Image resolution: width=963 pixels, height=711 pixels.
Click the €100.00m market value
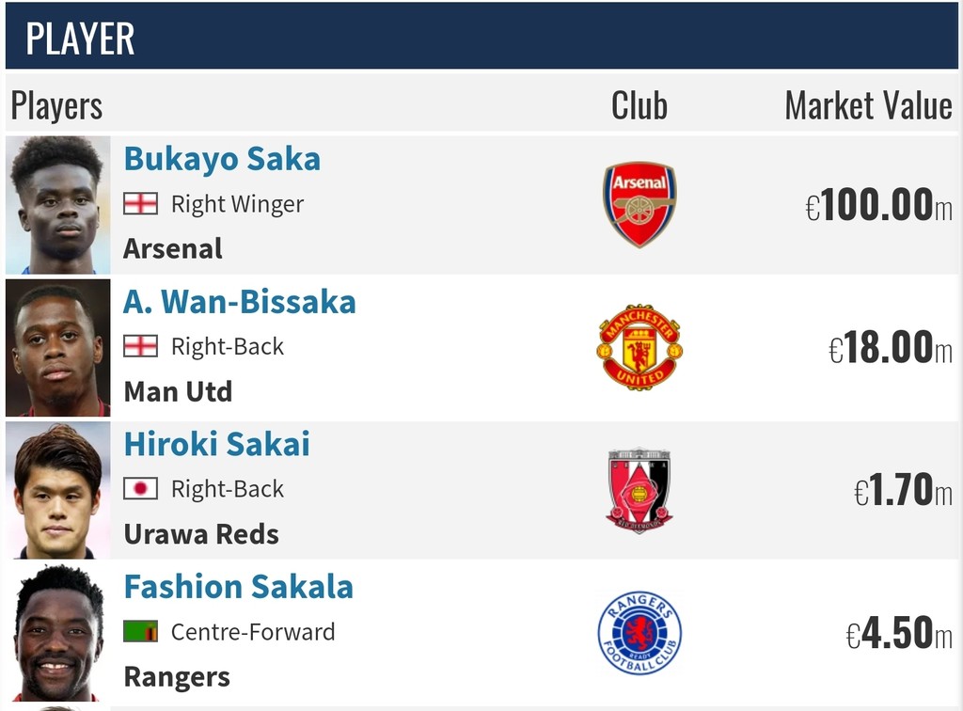[x=878, y=205]
